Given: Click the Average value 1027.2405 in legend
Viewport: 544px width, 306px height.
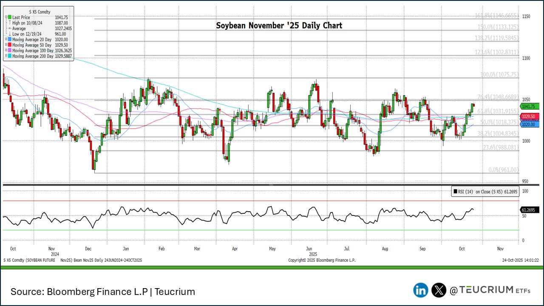Looking at the screenshot, I should [x=63, y=28].
